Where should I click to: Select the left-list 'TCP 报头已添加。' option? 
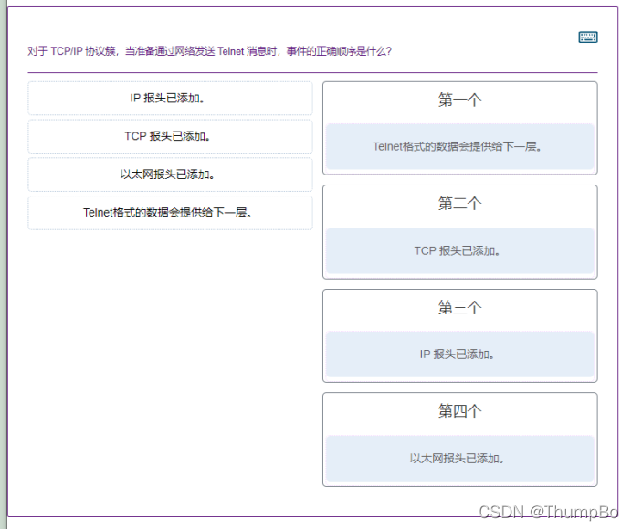click(170, 136)
